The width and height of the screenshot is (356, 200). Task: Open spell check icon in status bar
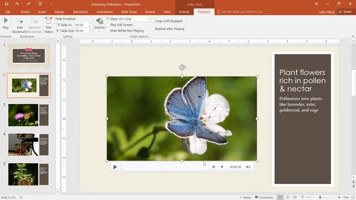point(21,198)
